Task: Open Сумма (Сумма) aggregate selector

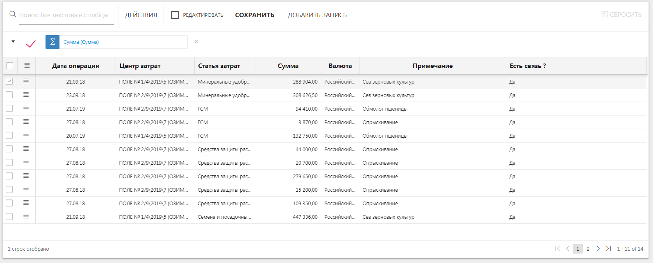Action: [123, 42]
